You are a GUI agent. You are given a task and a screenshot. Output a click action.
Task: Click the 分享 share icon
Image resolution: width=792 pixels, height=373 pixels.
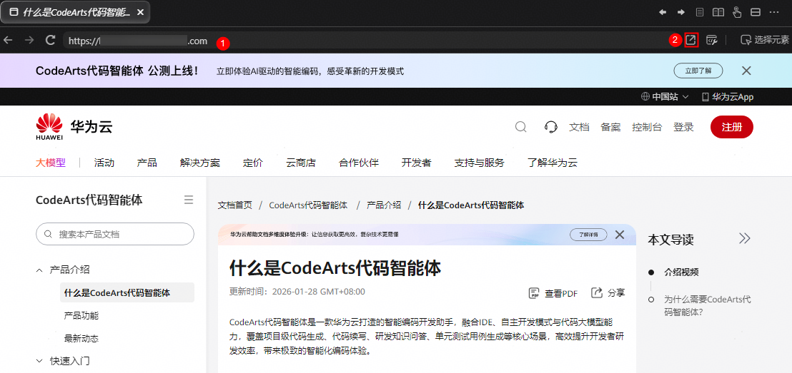click(597, 293)
